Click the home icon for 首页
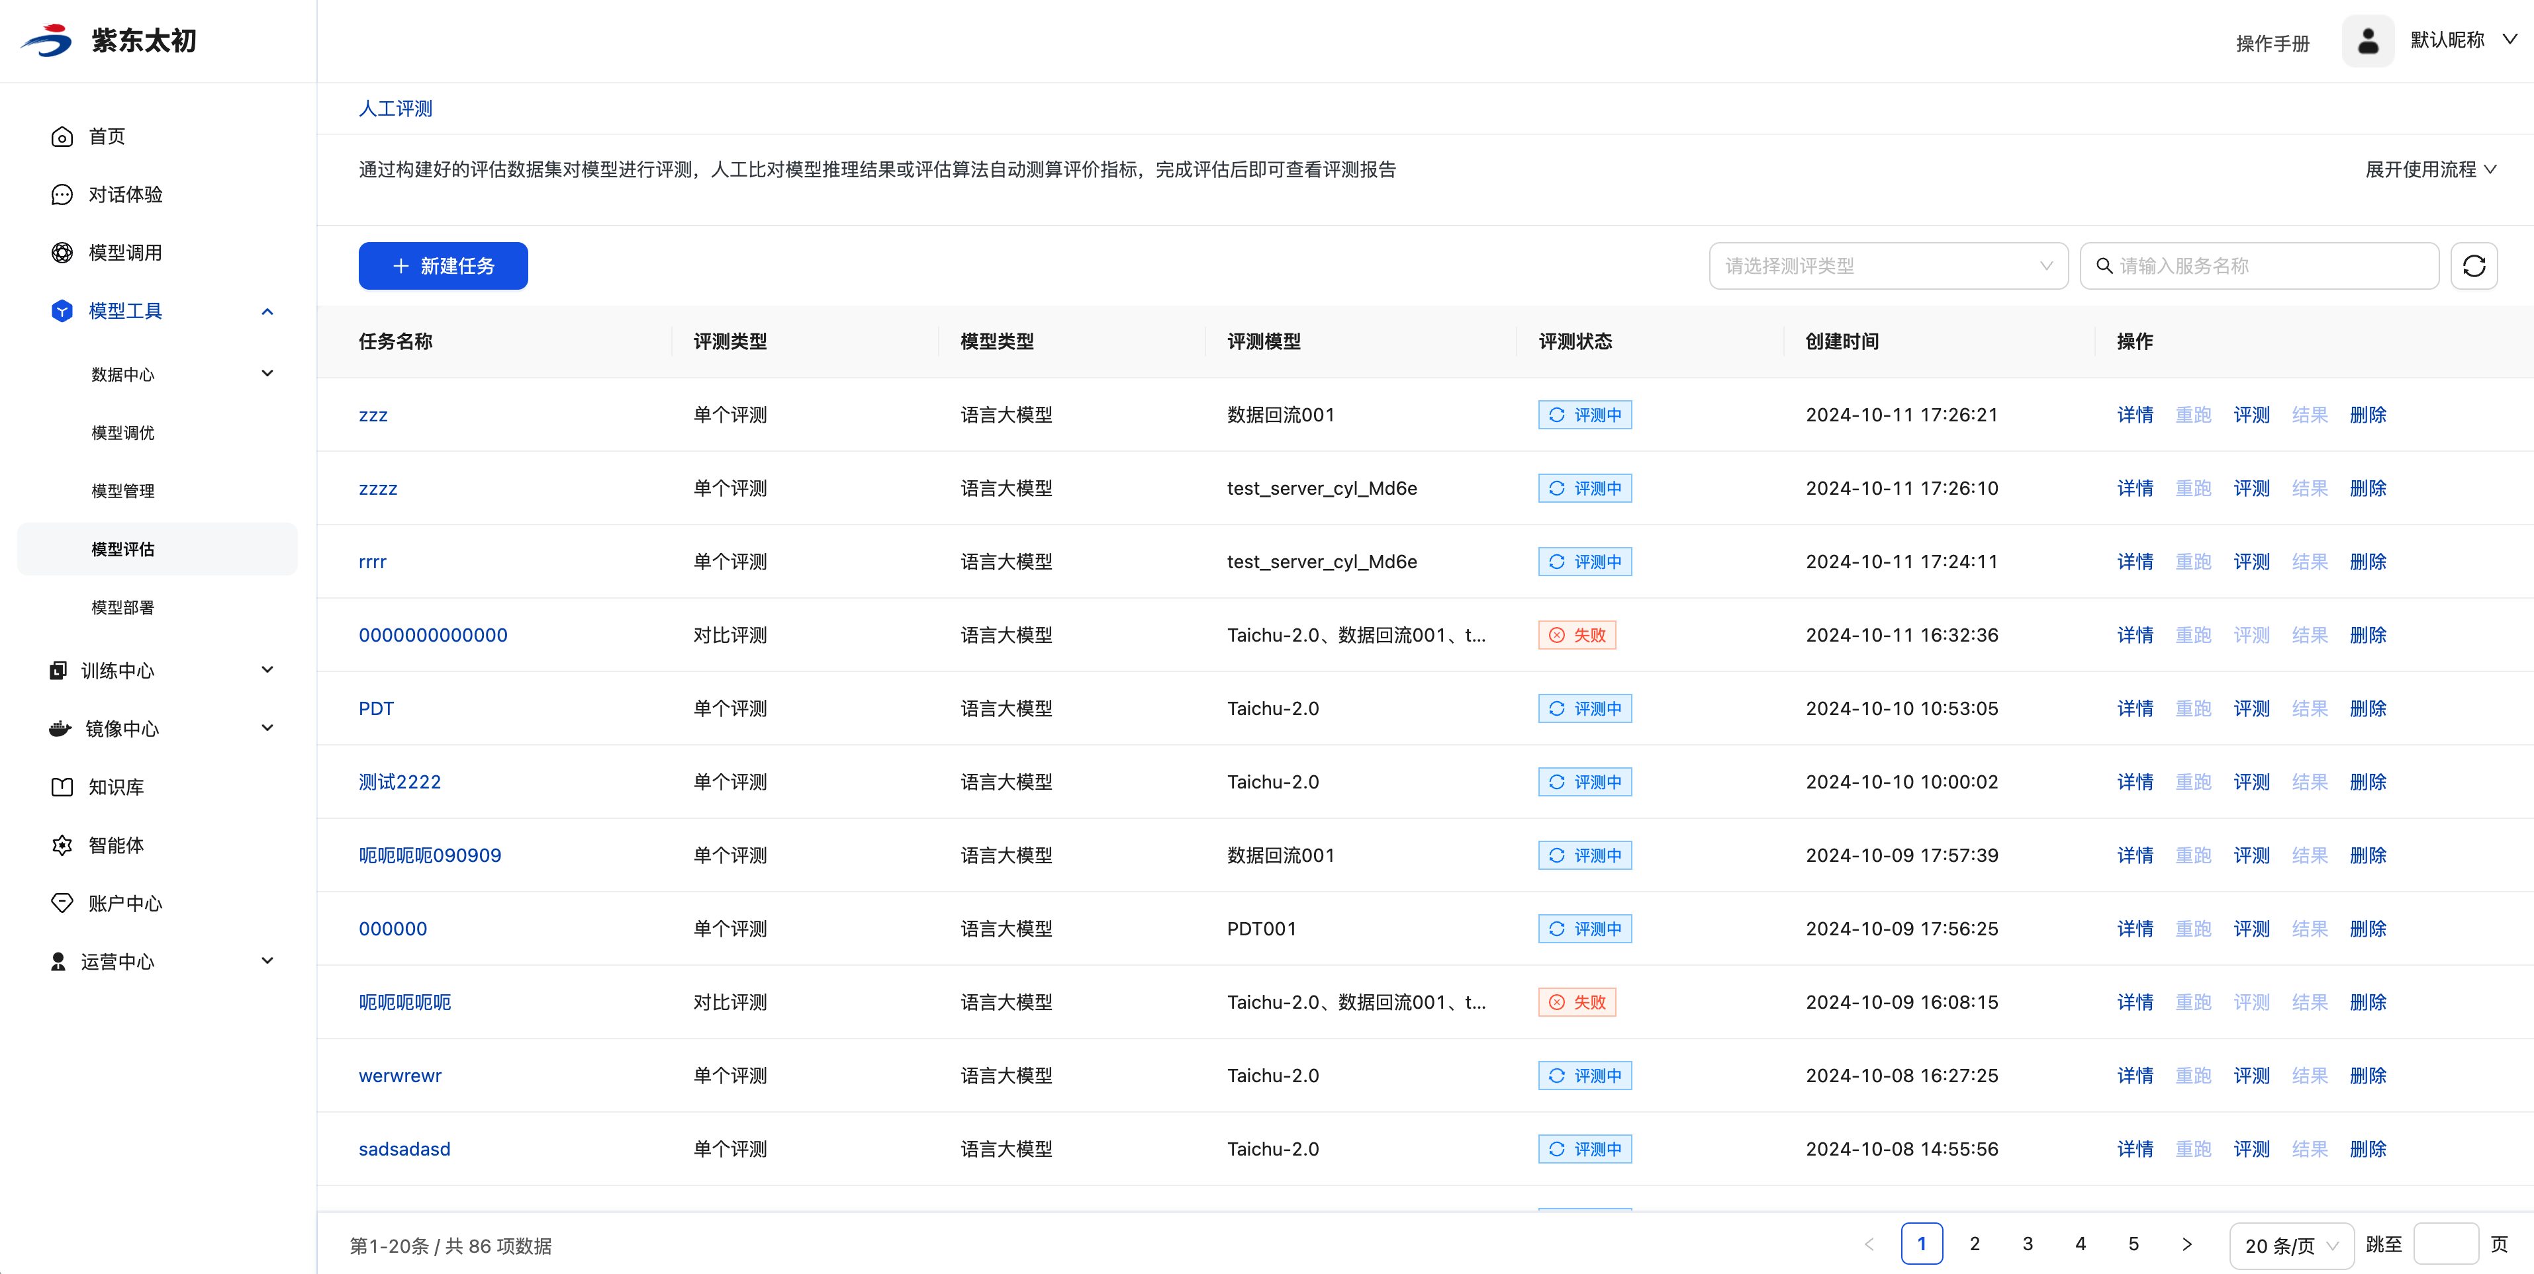 tap(62, 137)
